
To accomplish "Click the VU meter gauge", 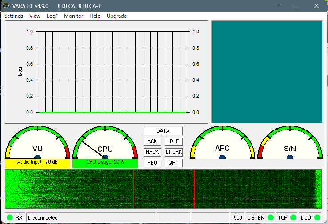I will pos(37,144).
